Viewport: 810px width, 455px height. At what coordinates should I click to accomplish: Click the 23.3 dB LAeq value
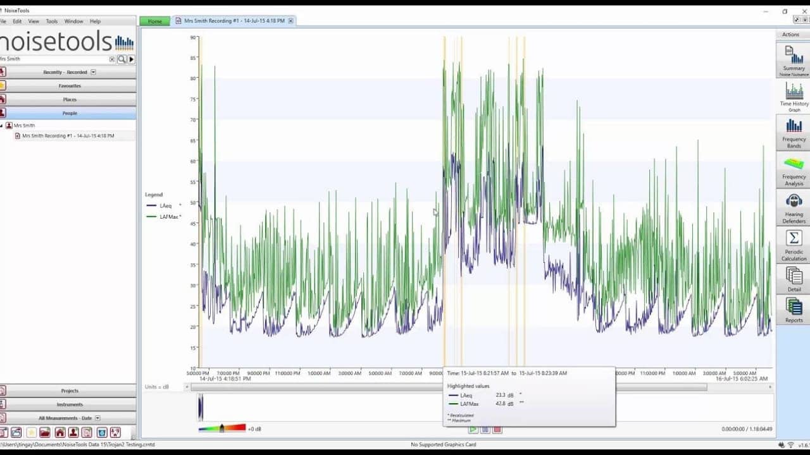click(x=504, y=395)
